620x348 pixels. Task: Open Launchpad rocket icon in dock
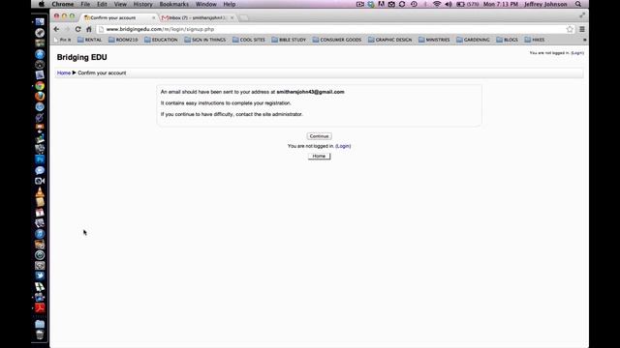pos(40,33)
